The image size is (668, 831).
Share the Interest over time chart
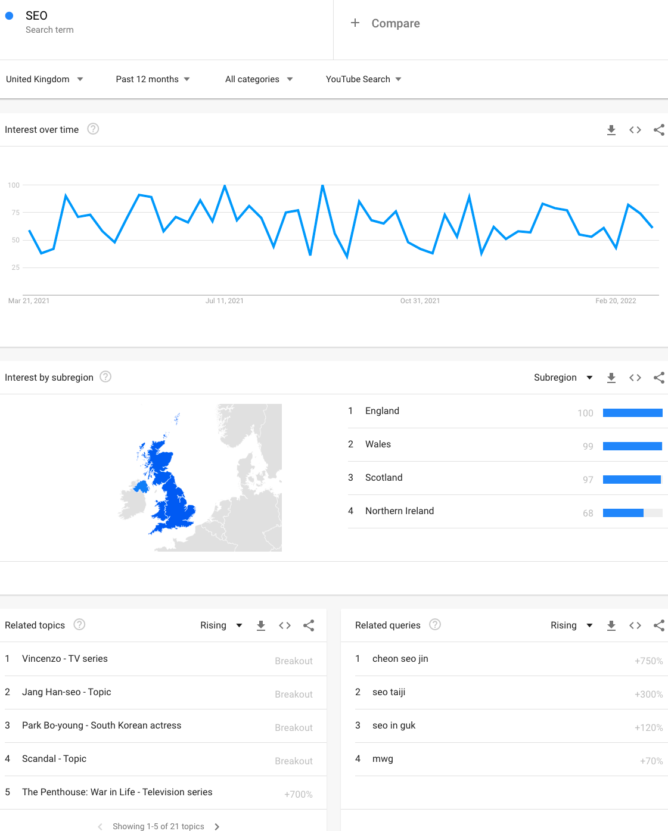pos(658,129)
